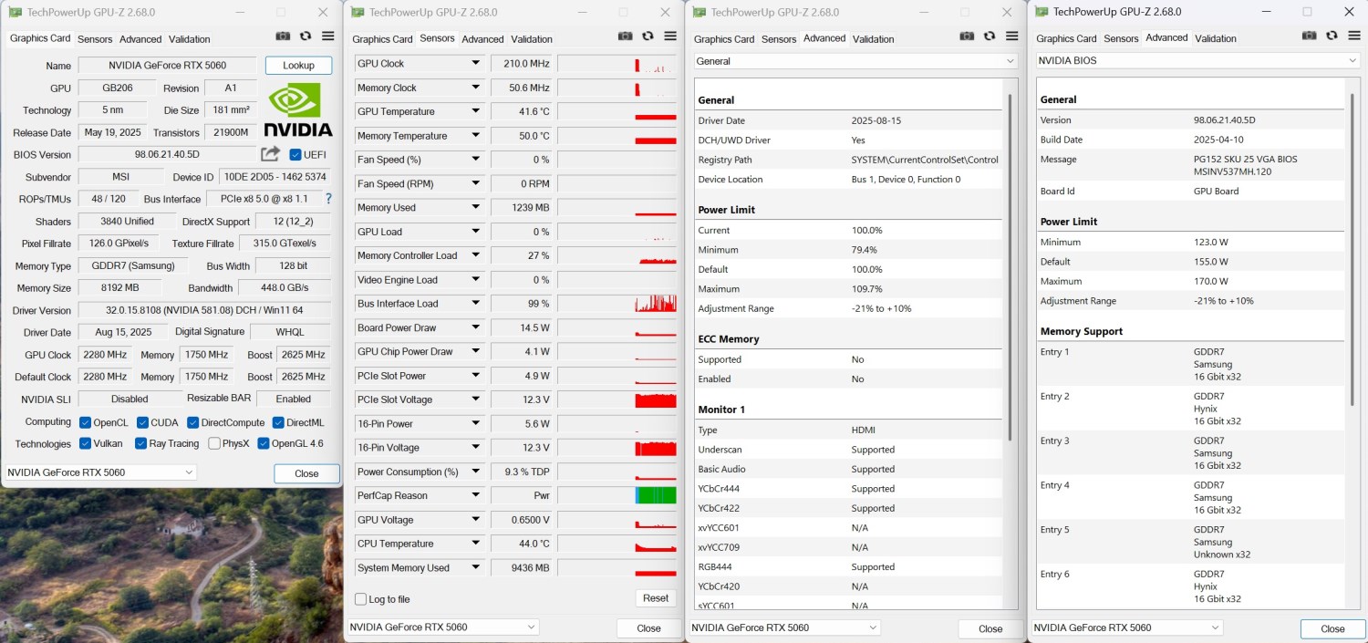Open hamburger menu in General Advanced window

[1012, 36]
